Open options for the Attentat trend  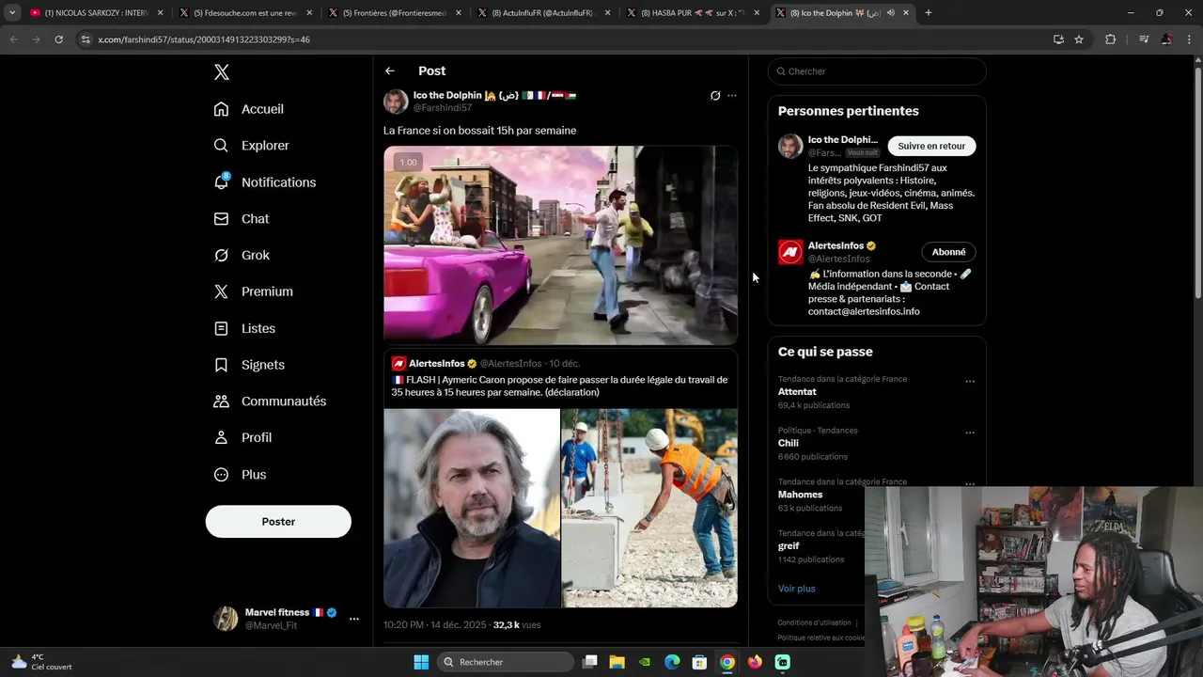(x=970, y=381)
